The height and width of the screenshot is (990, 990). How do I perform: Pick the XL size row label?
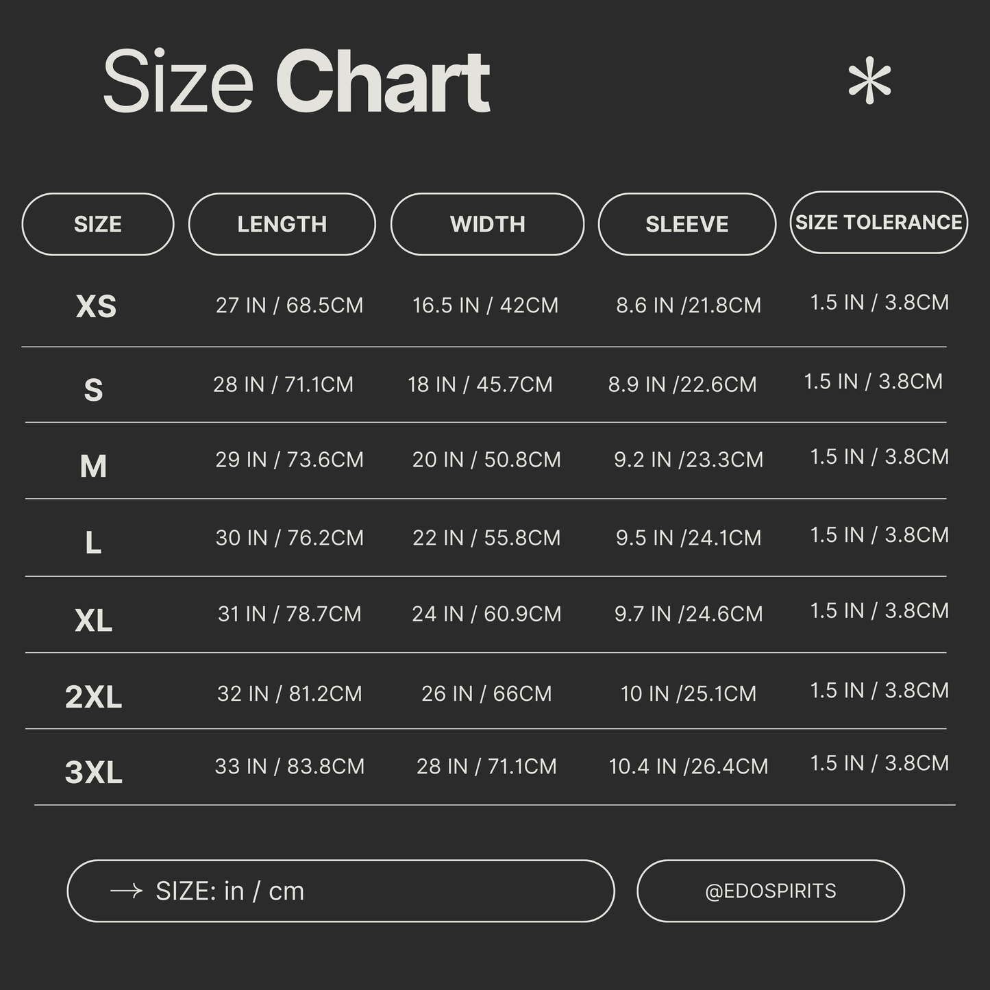pos(93,621)
